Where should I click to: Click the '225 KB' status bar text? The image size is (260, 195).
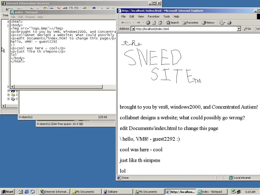103,117
